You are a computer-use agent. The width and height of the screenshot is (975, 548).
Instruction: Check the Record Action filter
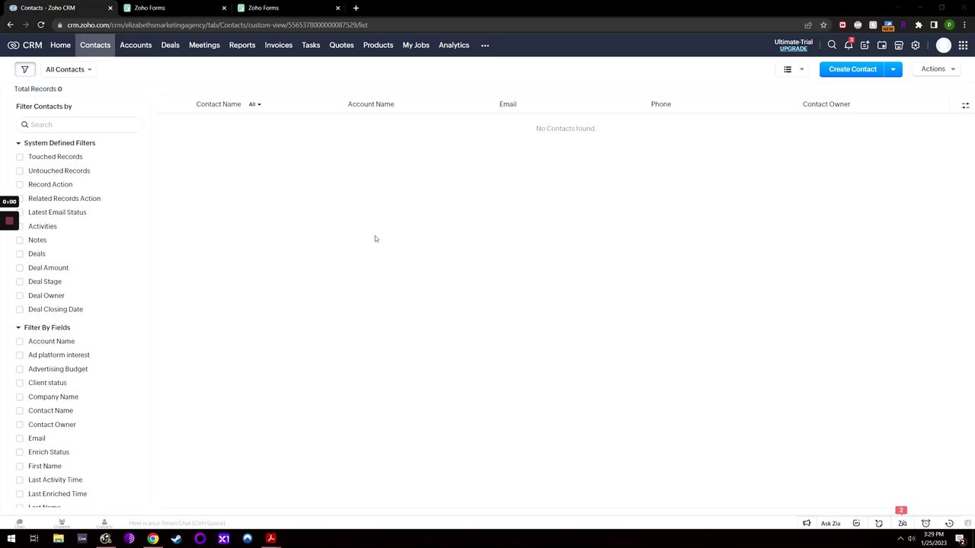[x=20, y=184]
